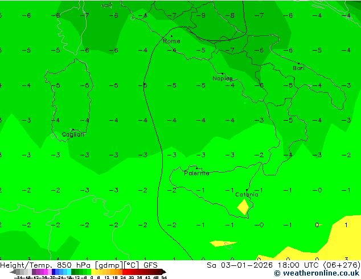Click the Cagliari location dot marker
This screenshot has width=361, height=279.
73,129
